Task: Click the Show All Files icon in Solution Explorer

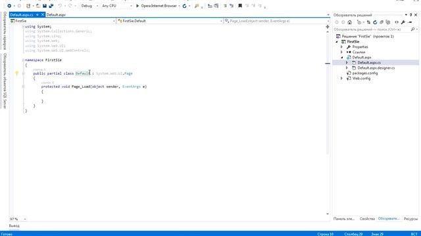Action: click(x=388, y=22)
